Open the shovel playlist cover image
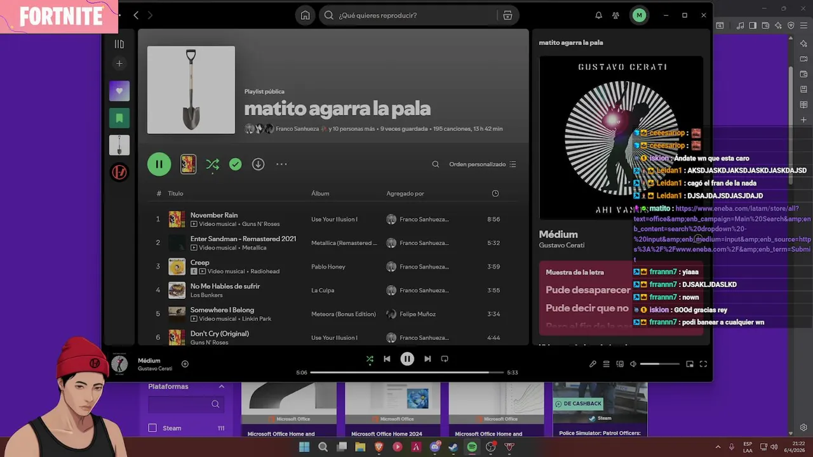Image resolution: width=813 pixels, height=457 pixels. 191,89
